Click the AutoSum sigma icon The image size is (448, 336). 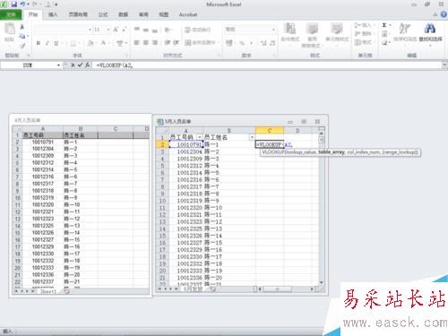pos(384,25)
